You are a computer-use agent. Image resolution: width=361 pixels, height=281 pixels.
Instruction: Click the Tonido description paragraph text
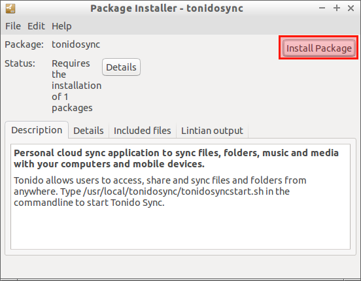[160, 191]
